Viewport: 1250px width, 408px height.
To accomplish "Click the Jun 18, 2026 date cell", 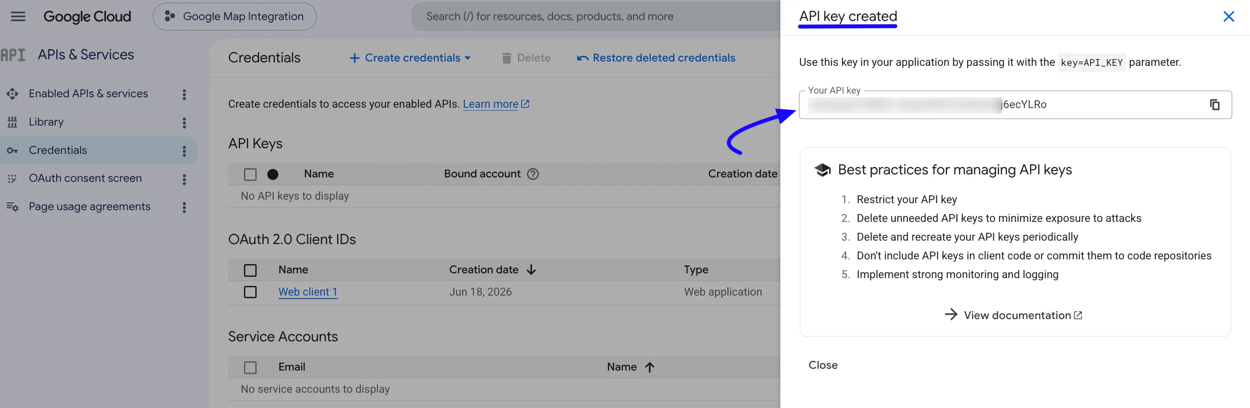I will (481, 292).
